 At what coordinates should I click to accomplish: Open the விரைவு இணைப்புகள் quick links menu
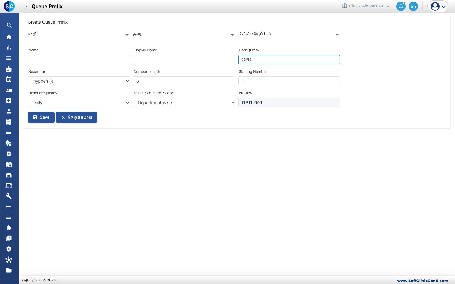[366, 6]
